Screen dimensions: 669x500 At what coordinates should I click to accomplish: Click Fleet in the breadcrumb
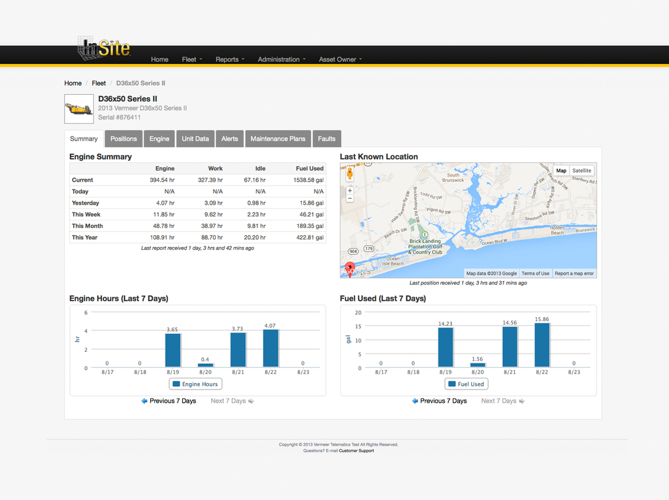coord(99,83)
